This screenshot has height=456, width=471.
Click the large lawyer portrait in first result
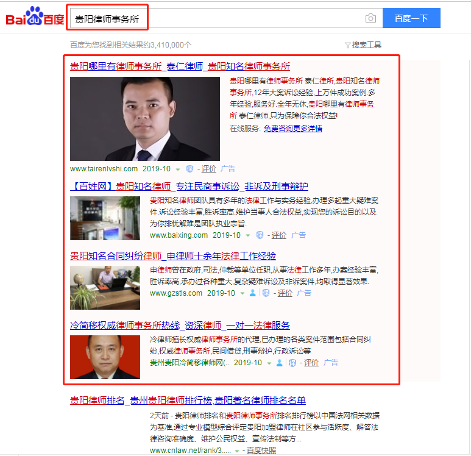pyautogui.click(x=145, y=119)
